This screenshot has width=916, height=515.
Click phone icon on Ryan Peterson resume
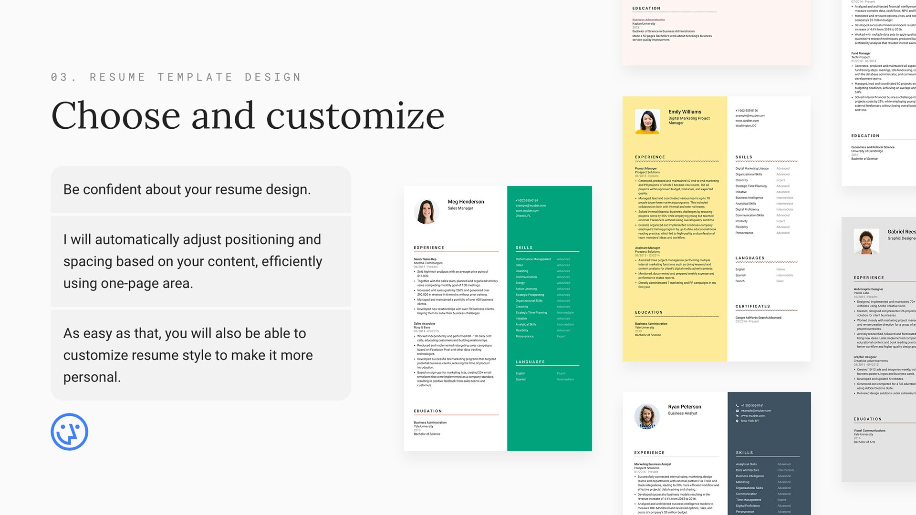tap(737, 405)
